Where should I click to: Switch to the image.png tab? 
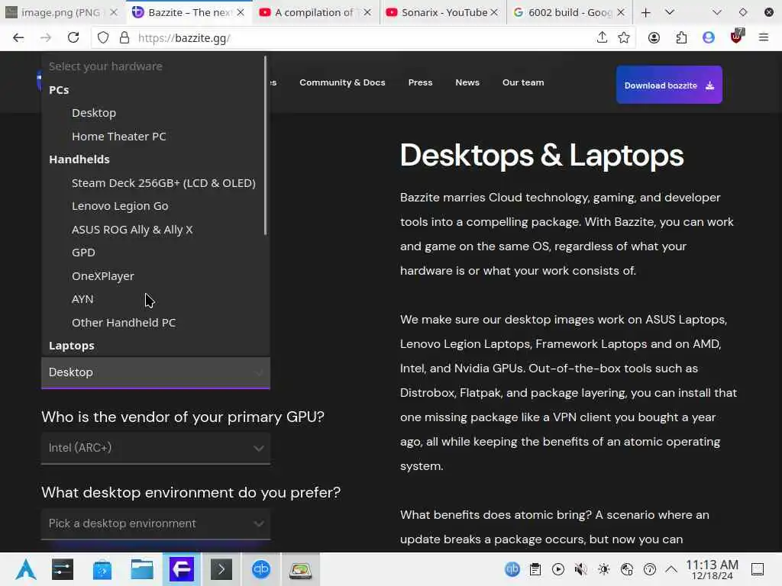click(62, 12)
